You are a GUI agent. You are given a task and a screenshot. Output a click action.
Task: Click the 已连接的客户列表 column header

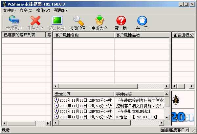tap(23, 35)
